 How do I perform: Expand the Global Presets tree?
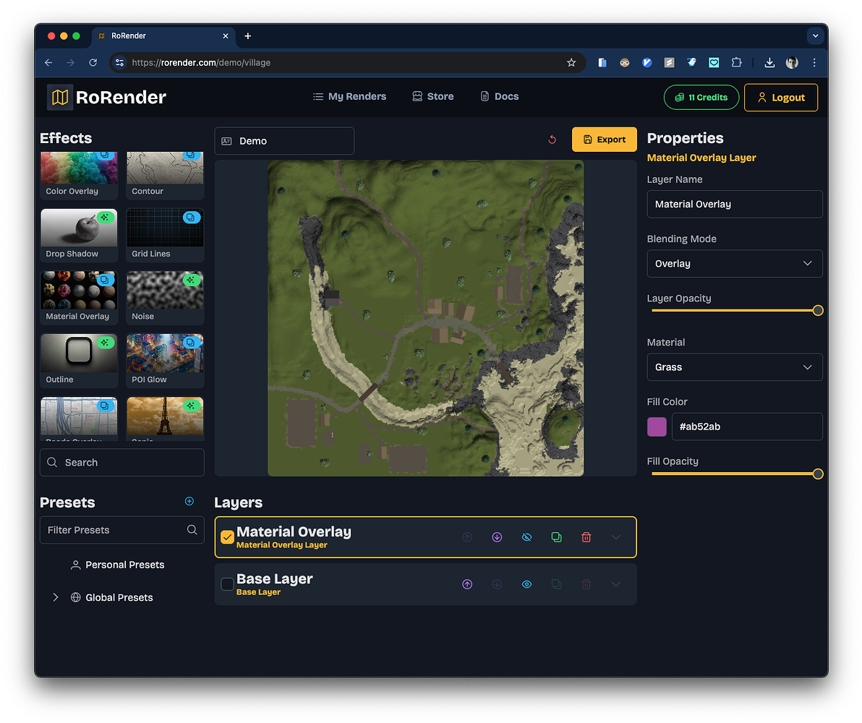click(x=55, y=597)
